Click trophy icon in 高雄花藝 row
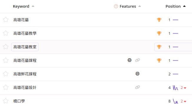Viewport: 192px width, 106px height. coord(159,20)
